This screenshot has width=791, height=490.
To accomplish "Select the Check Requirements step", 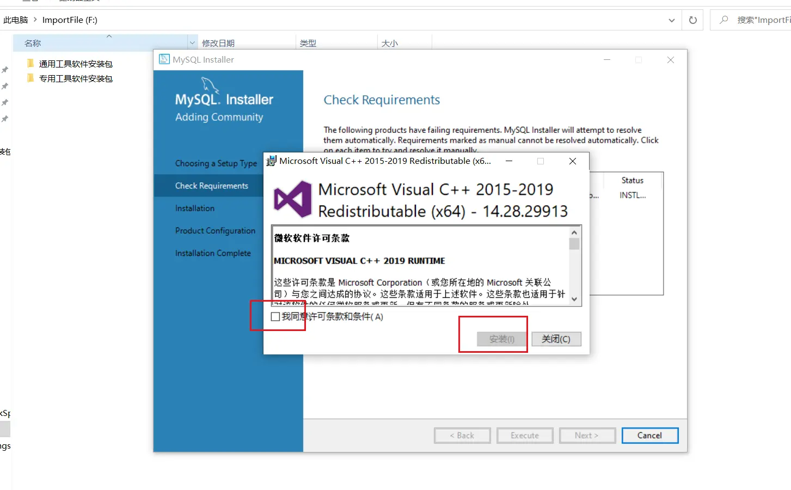I will tap(211, 186).
